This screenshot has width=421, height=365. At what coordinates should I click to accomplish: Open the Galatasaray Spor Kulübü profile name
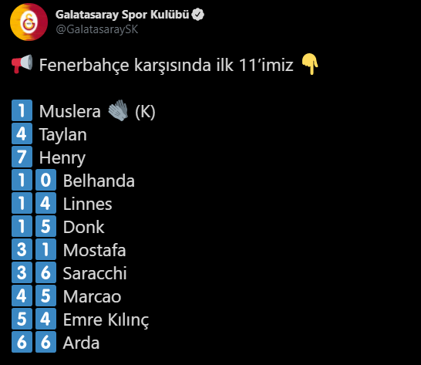pyautogui.click(x=122, y=15)
